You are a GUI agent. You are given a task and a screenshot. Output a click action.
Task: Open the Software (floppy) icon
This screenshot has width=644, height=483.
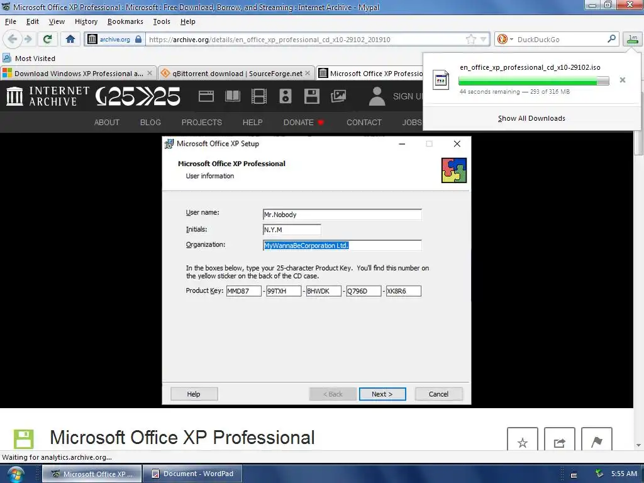click(312, 96)
